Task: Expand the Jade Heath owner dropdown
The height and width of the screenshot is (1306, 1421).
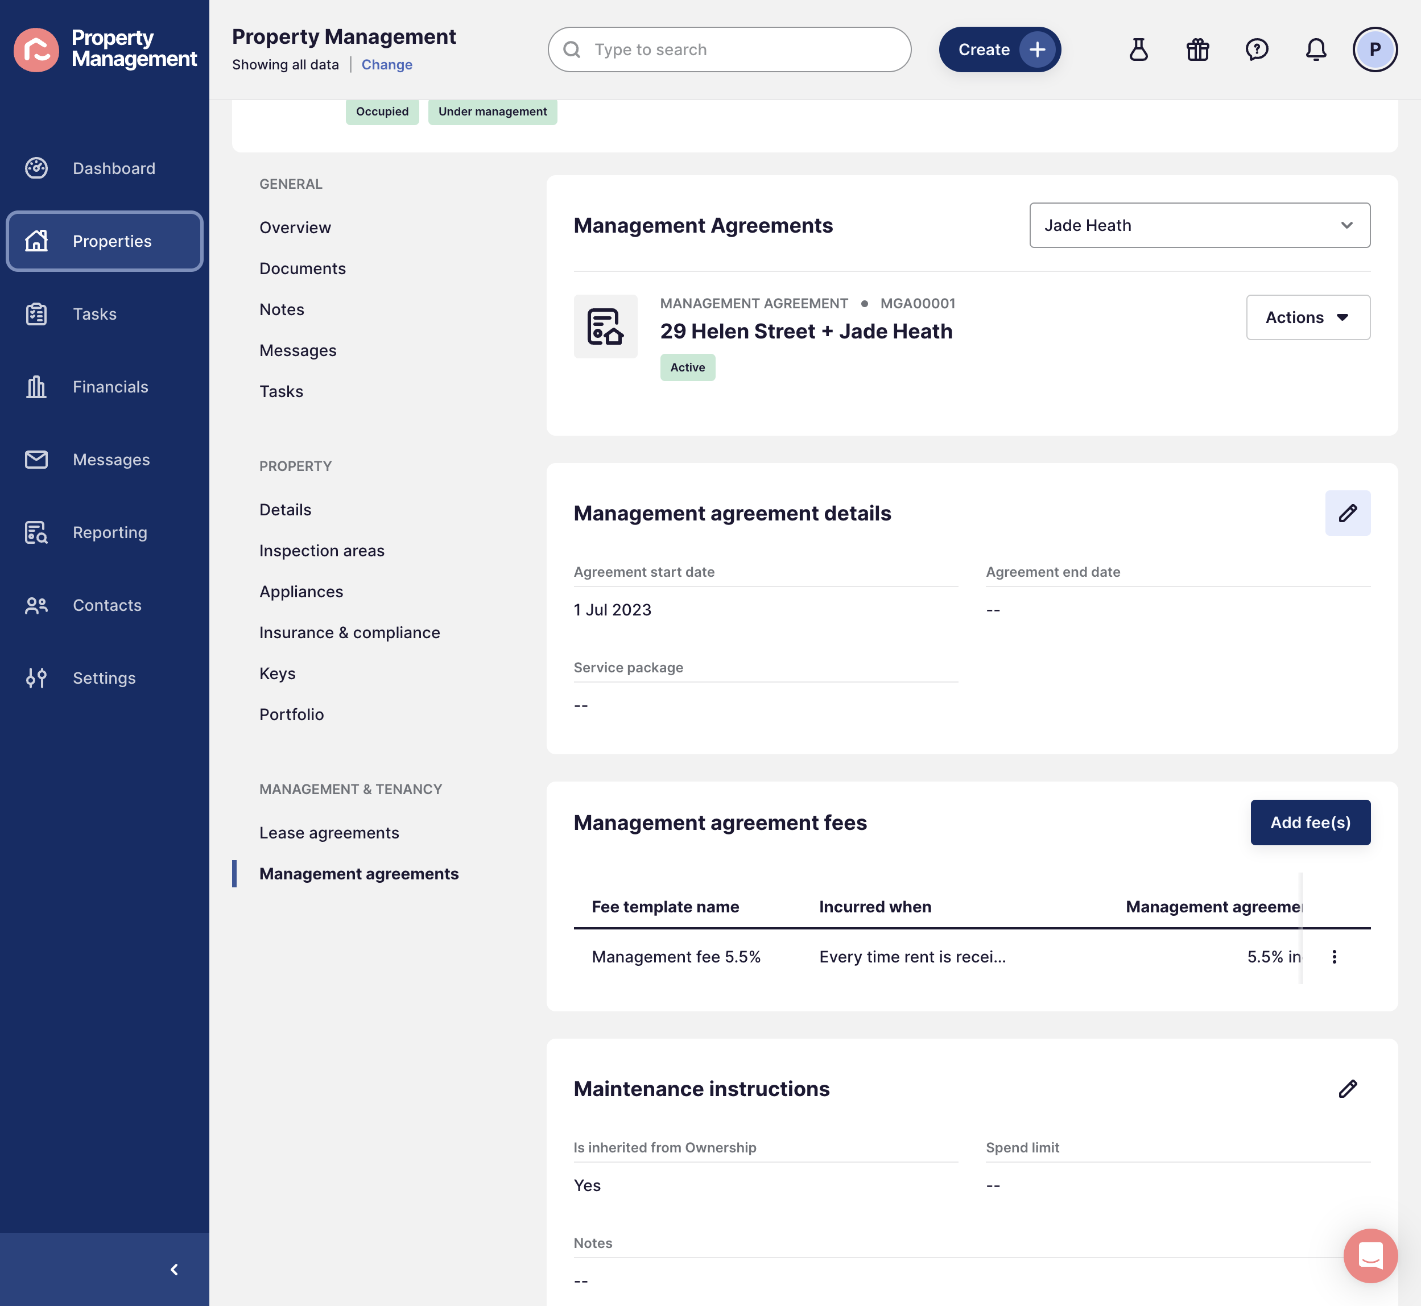Action: point(1200,225)
